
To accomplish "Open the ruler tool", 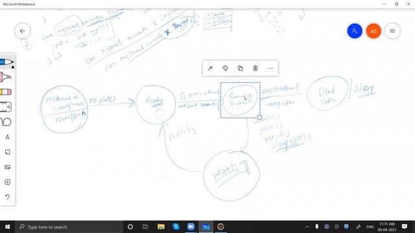I will (x=6, y=107).
